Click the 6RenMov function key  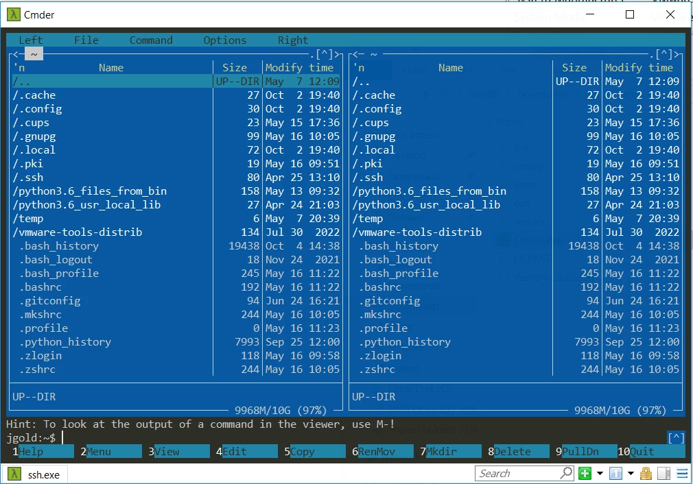click(383, 451)
